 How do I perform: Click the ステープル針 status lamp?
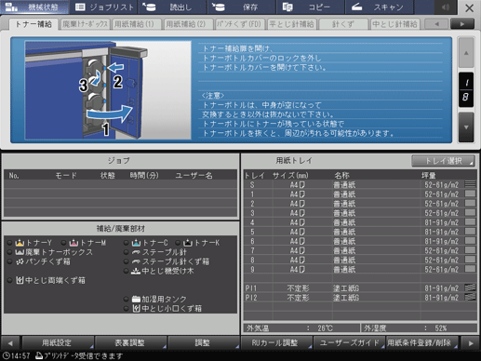pyautogui.click(x=127, y=252)
